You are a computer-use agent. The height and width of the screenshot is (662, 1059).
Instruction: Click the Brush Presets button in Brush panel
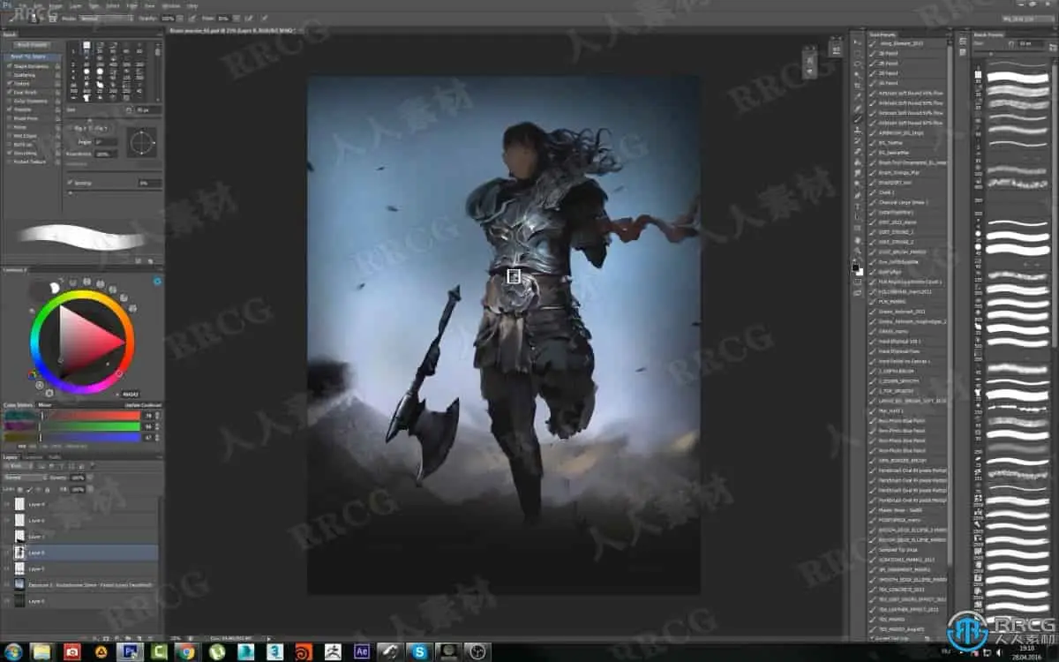[x=32, y=45]
